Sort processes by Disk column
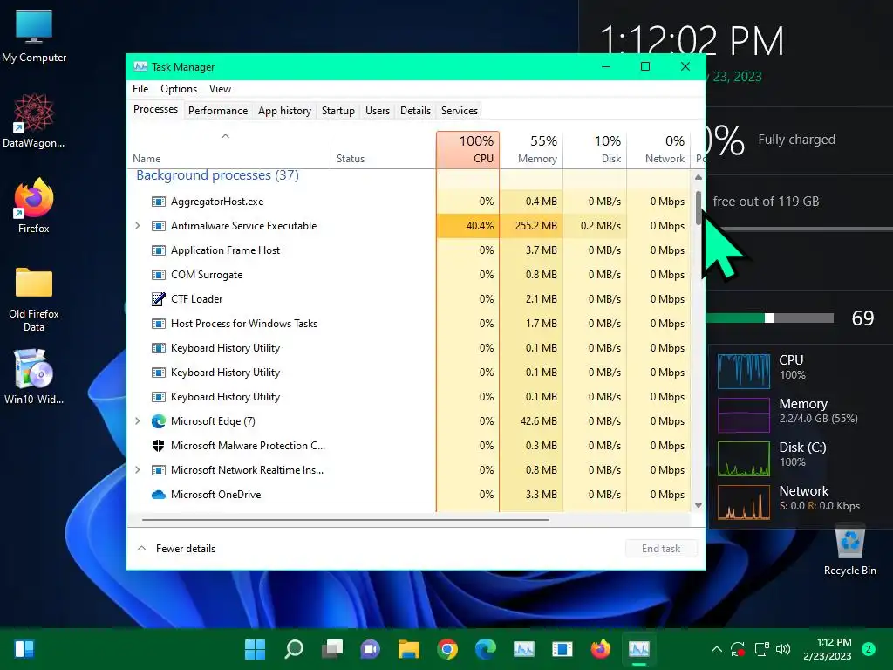 coord(595,150)
